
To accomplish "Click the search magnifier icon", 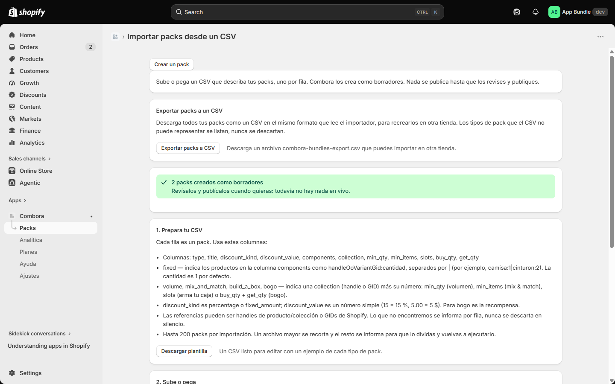I will coord(179,12).
